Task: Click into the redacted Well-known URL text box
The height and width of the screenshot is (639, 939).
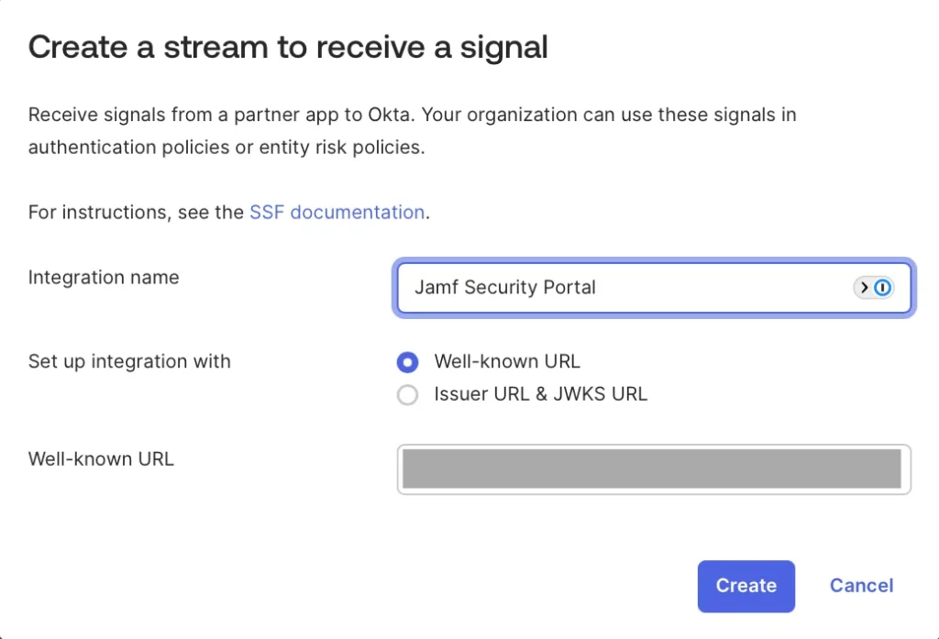Action: [652, 469]
